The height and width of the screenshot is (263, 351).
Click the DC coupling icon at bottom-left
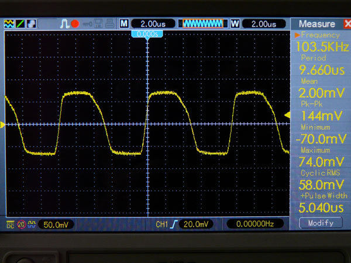[9, 224]
